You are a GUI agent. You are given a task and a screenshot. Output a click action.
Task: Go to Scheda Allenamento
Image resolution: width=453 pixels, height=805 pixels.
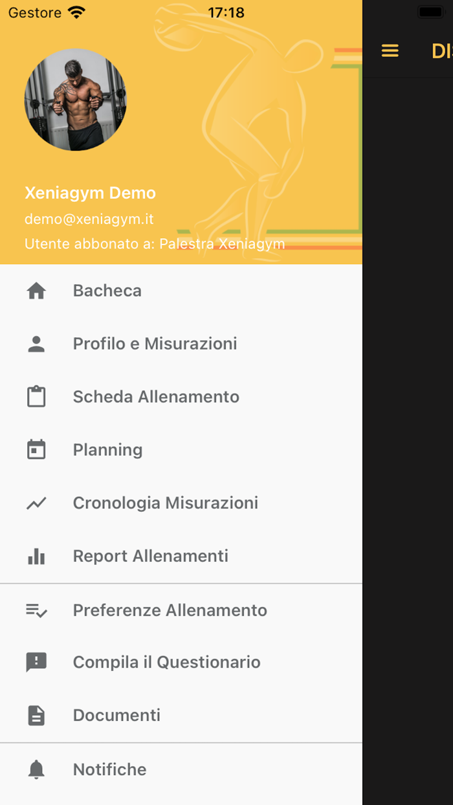click(x=156, y=397)
